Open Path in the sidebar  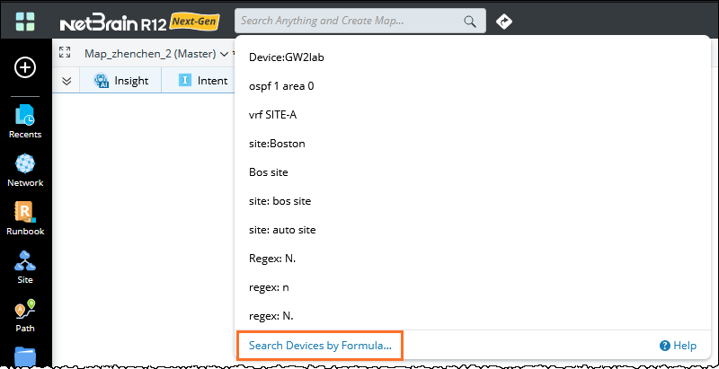click(x=25, y=316)
